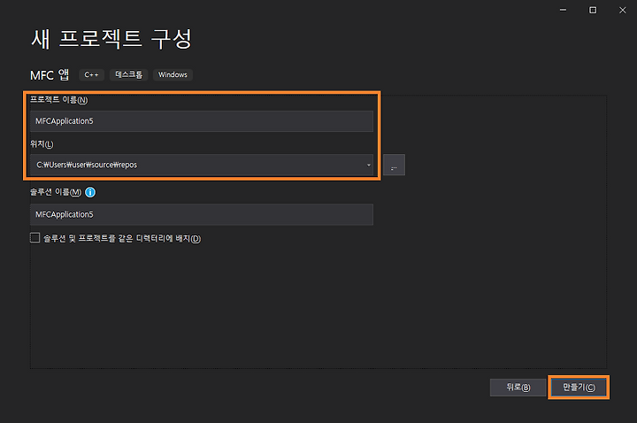Screen dimensions: 637x423
Task: Click the 데스크톱 tag label
Action: [x=128, y=74]
